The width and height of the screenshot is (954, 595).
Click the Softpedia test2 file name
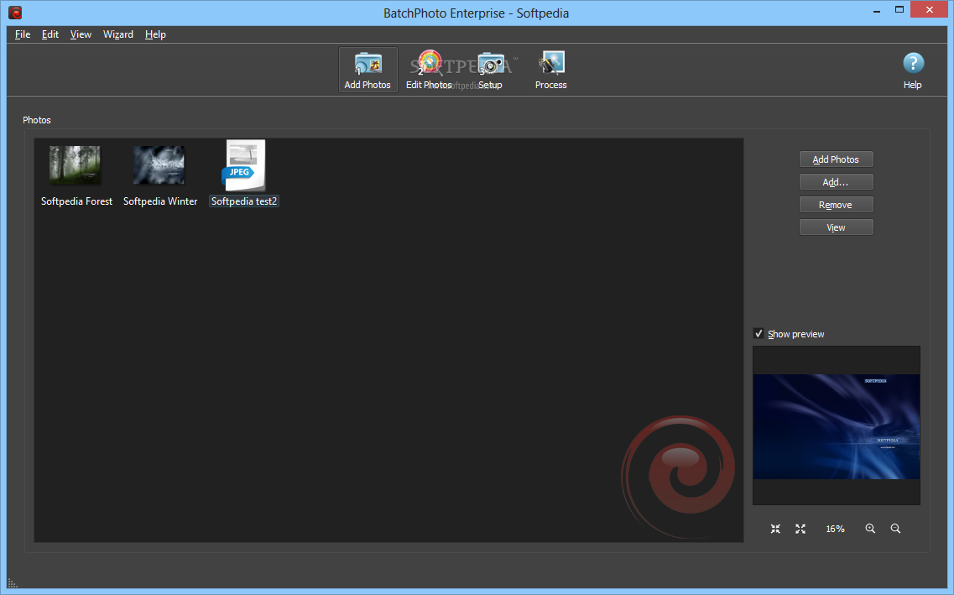click(x=244, y=201)
